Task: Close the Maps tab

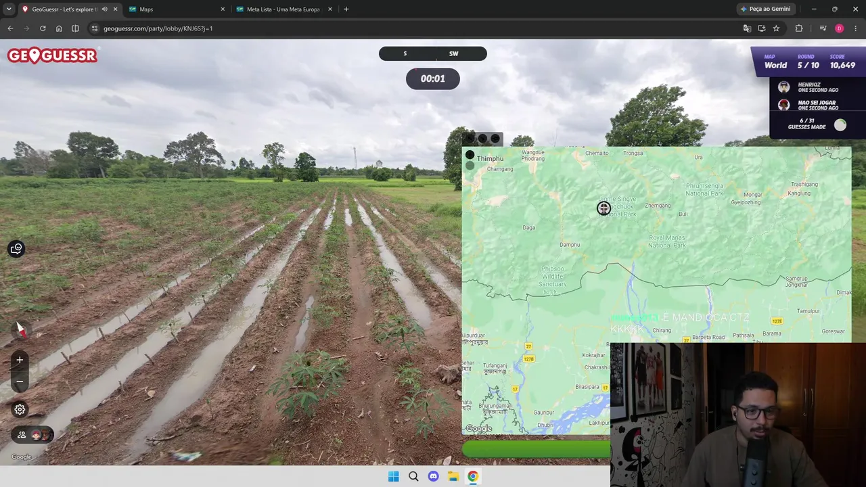Action: coord(223,9)
